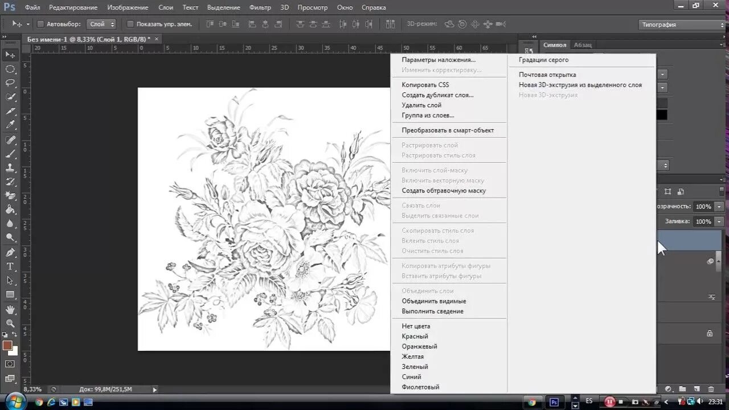
Task: Open the Заливка fill dropdown arrow
Action: point(719,222)
